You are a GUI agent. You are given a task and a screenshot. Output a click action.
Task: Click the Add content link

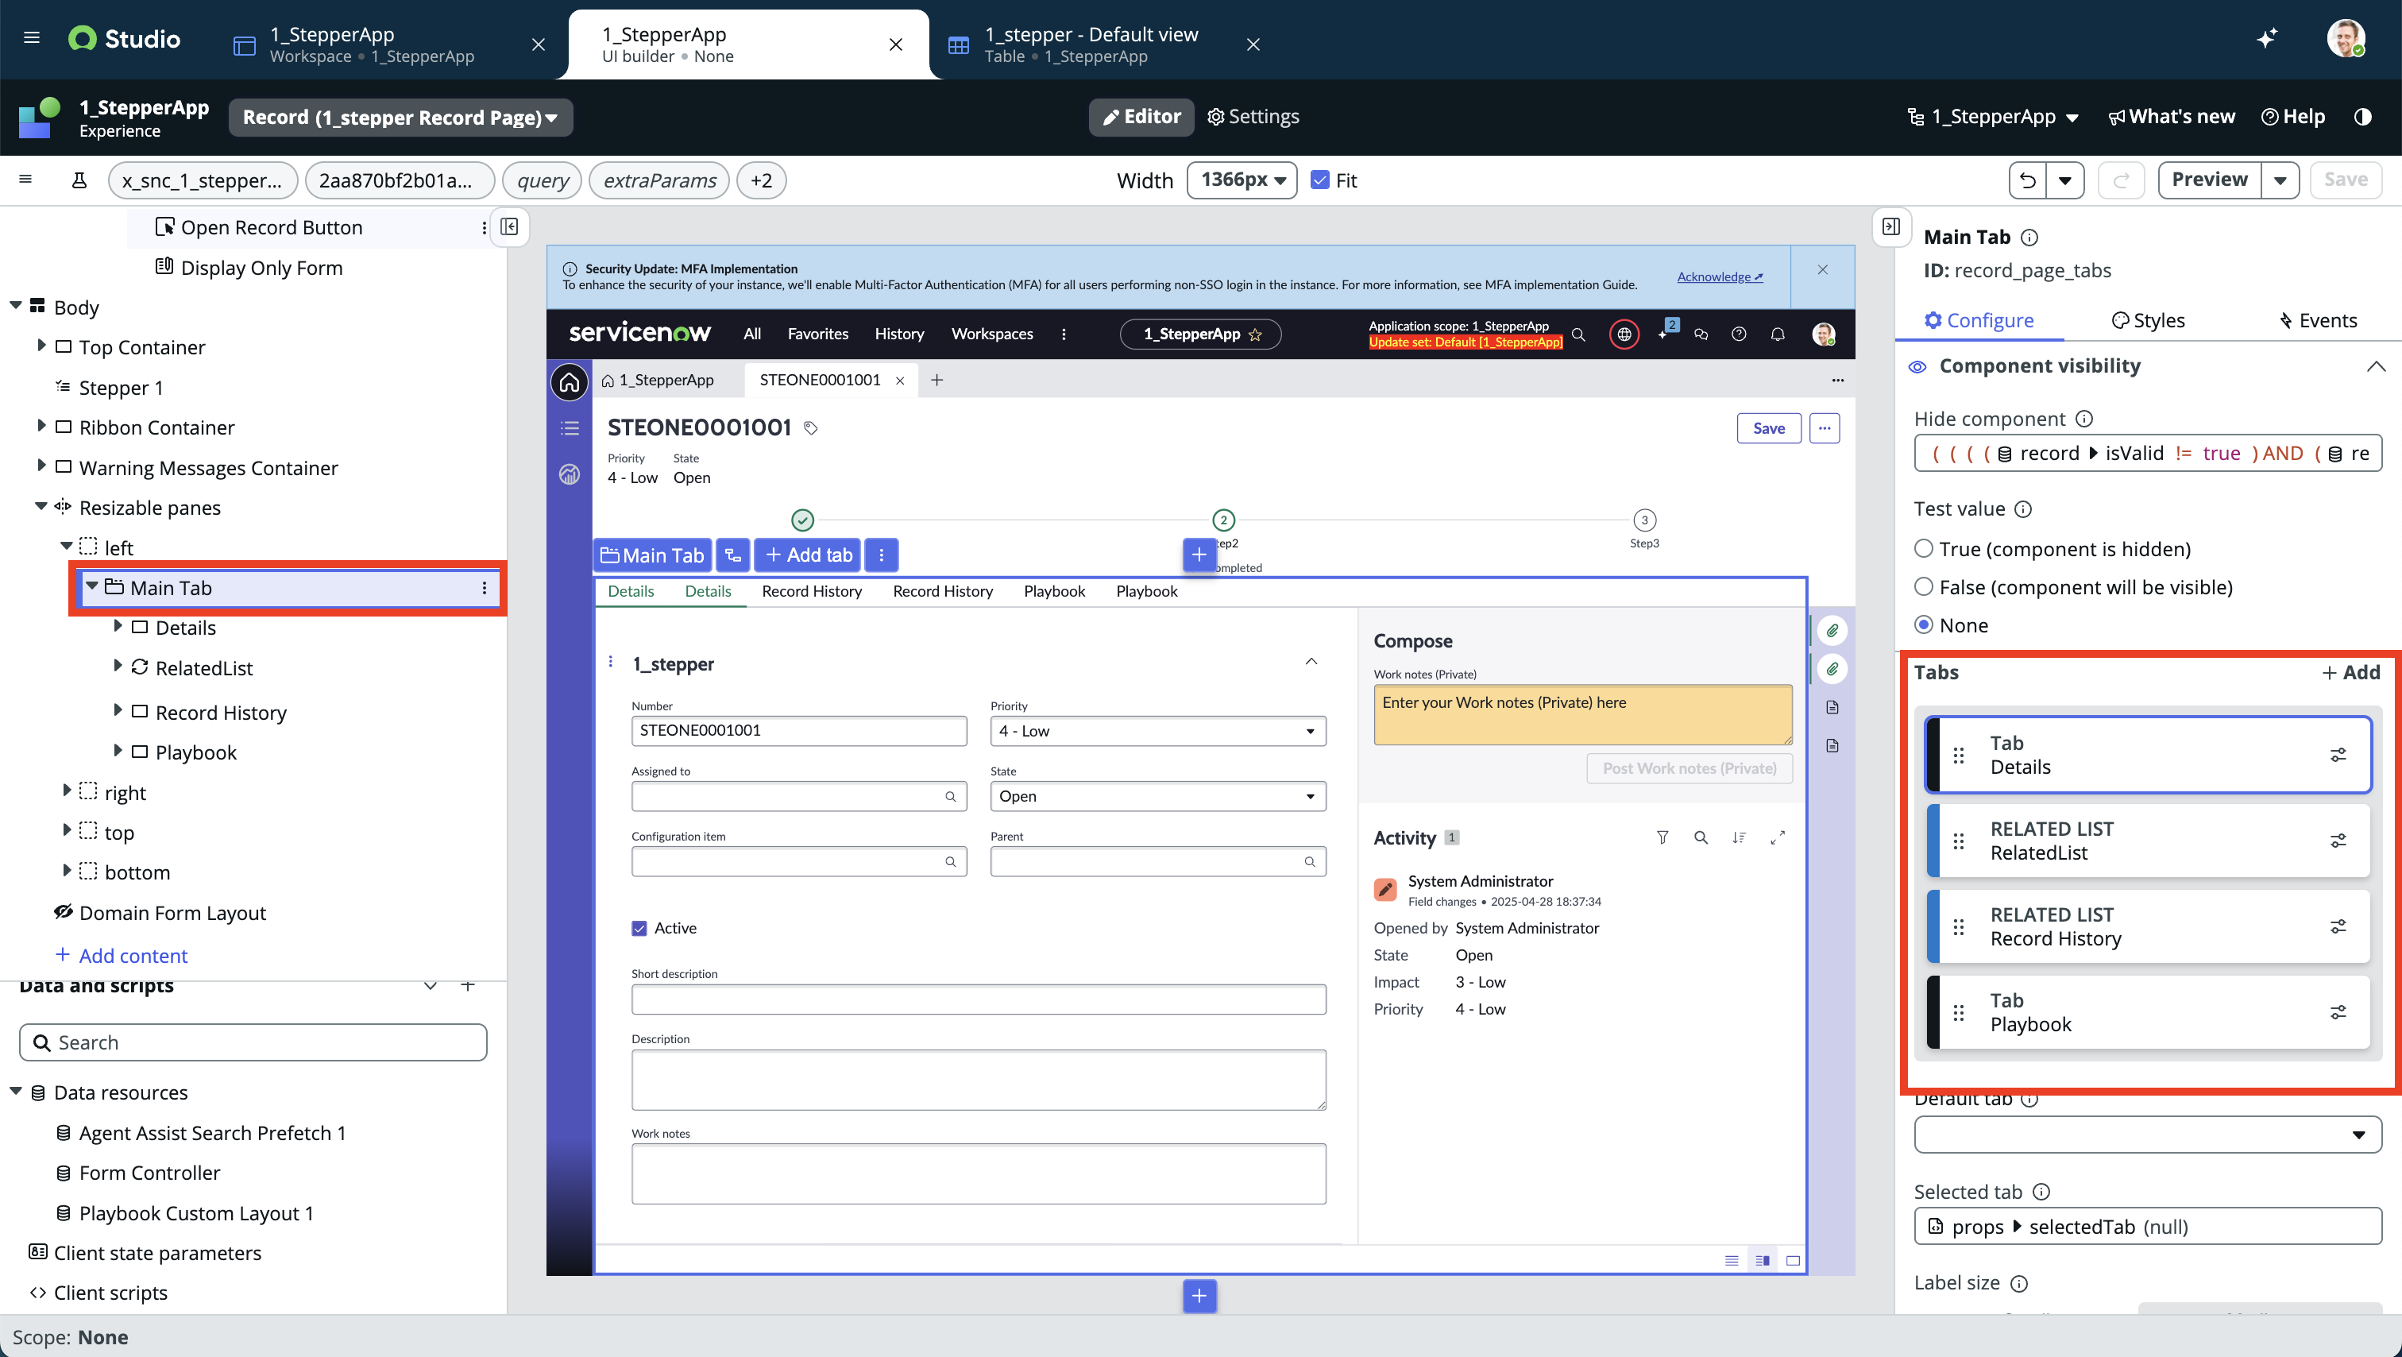[133, 955]
